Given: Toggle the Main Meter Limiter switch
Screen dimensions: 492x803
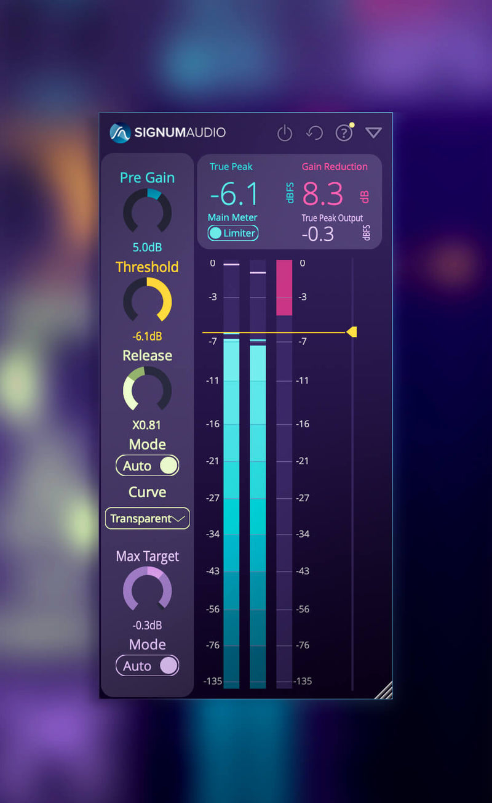Looking at the screenshot, I should [x=232, y=233].
